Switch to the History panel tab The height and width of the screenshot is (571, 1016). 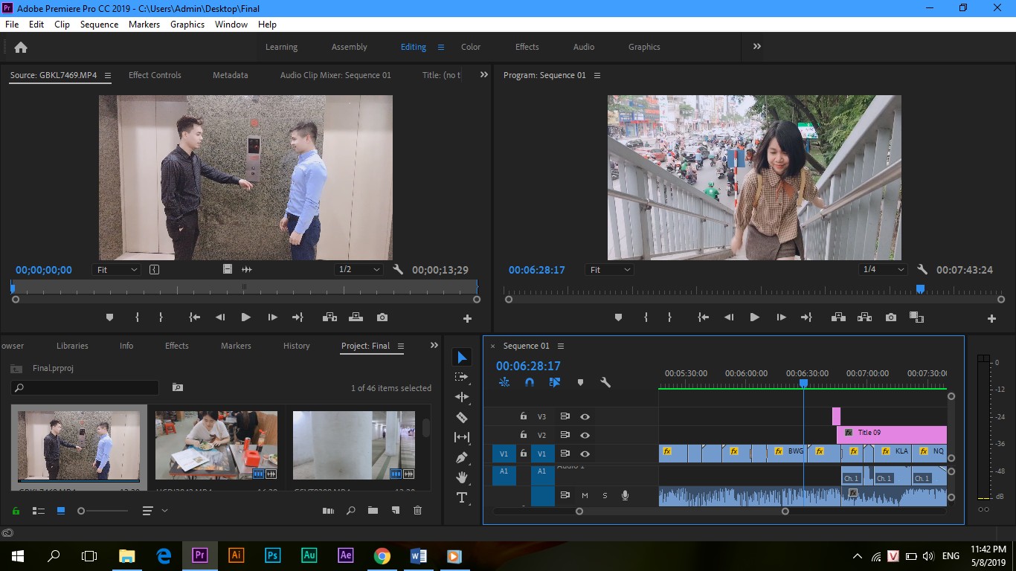[x=296, y=346]
